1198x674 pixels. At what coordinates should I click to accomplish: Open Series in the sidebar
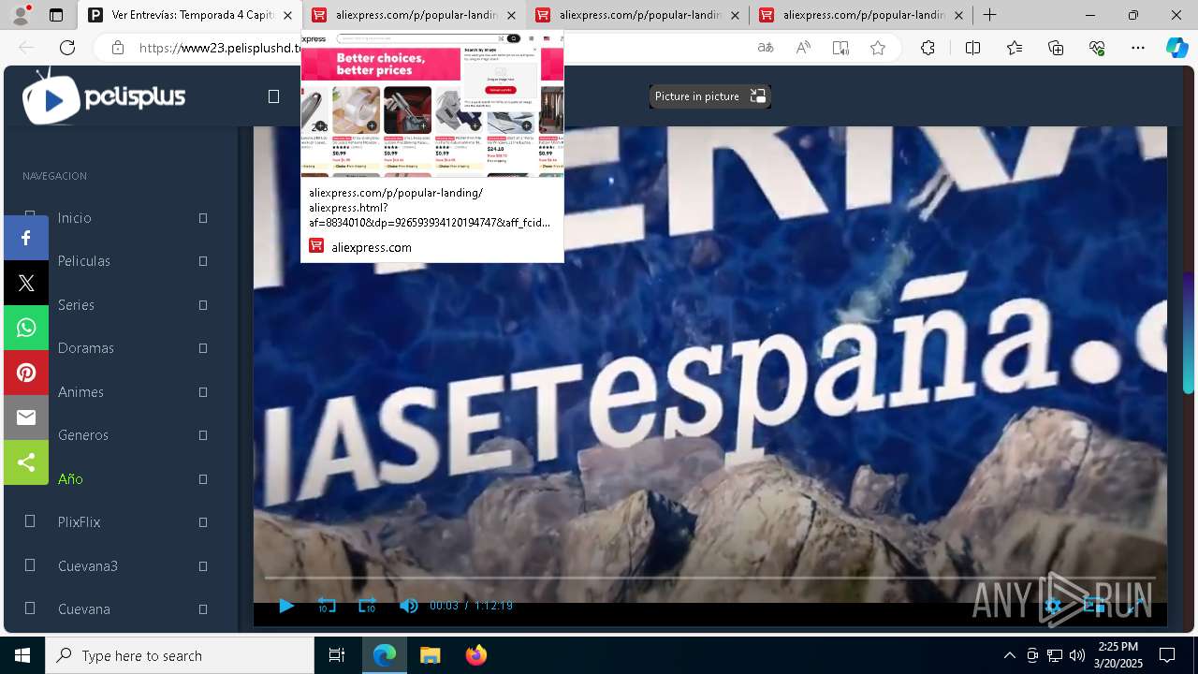pos(76,305)
